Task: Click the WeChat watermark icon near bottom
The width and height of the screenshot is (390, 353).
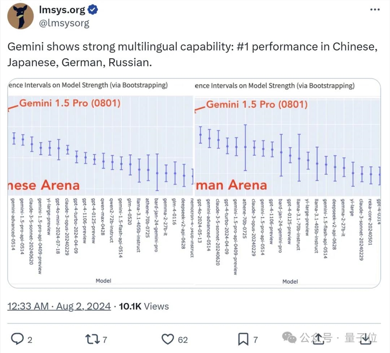Action: click(289, 338)
